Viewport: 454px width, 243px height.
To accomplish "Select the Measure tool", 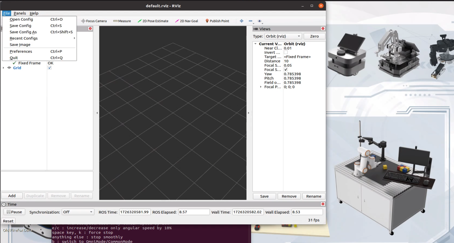I will point(122,21).
